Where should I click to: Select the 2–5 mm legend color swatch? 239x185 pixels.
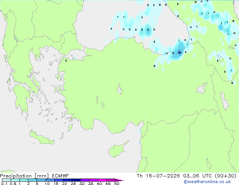[32, 180]
